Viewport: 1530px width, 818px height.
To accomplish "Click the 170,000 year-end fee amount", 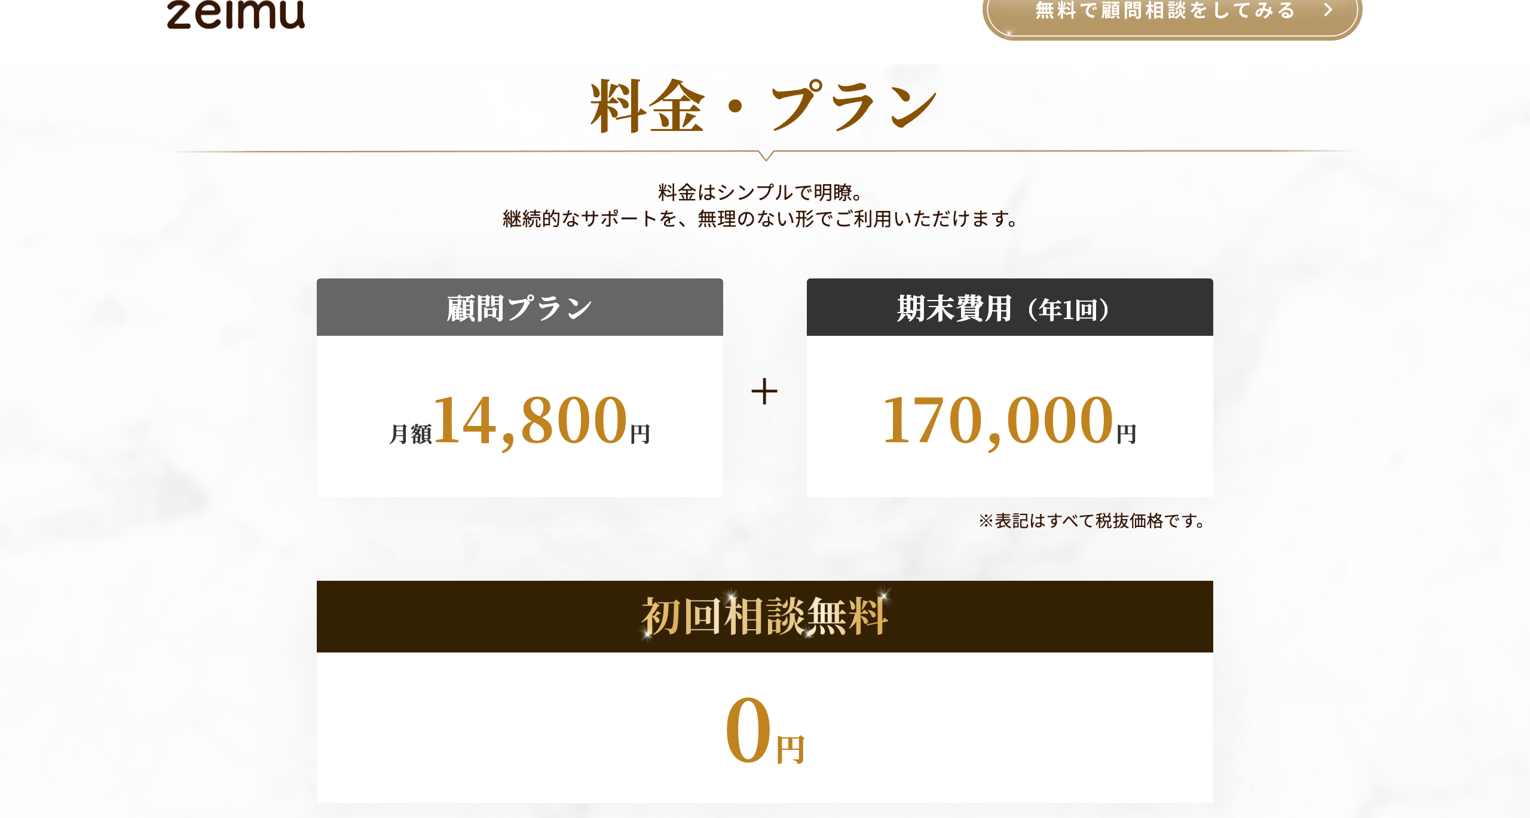I will pyautogui.click(x=997, y=421).
